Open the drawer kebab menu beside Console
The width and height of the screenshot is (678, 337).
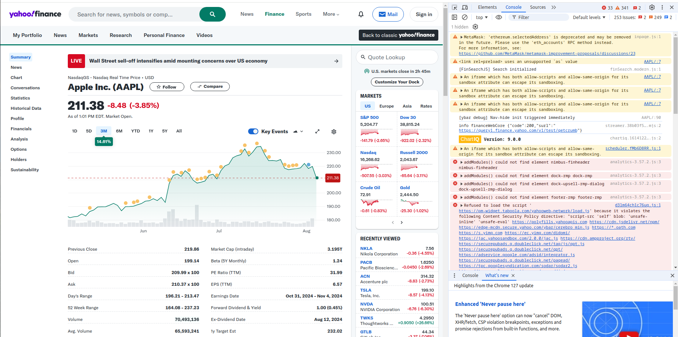coord(454,276)
